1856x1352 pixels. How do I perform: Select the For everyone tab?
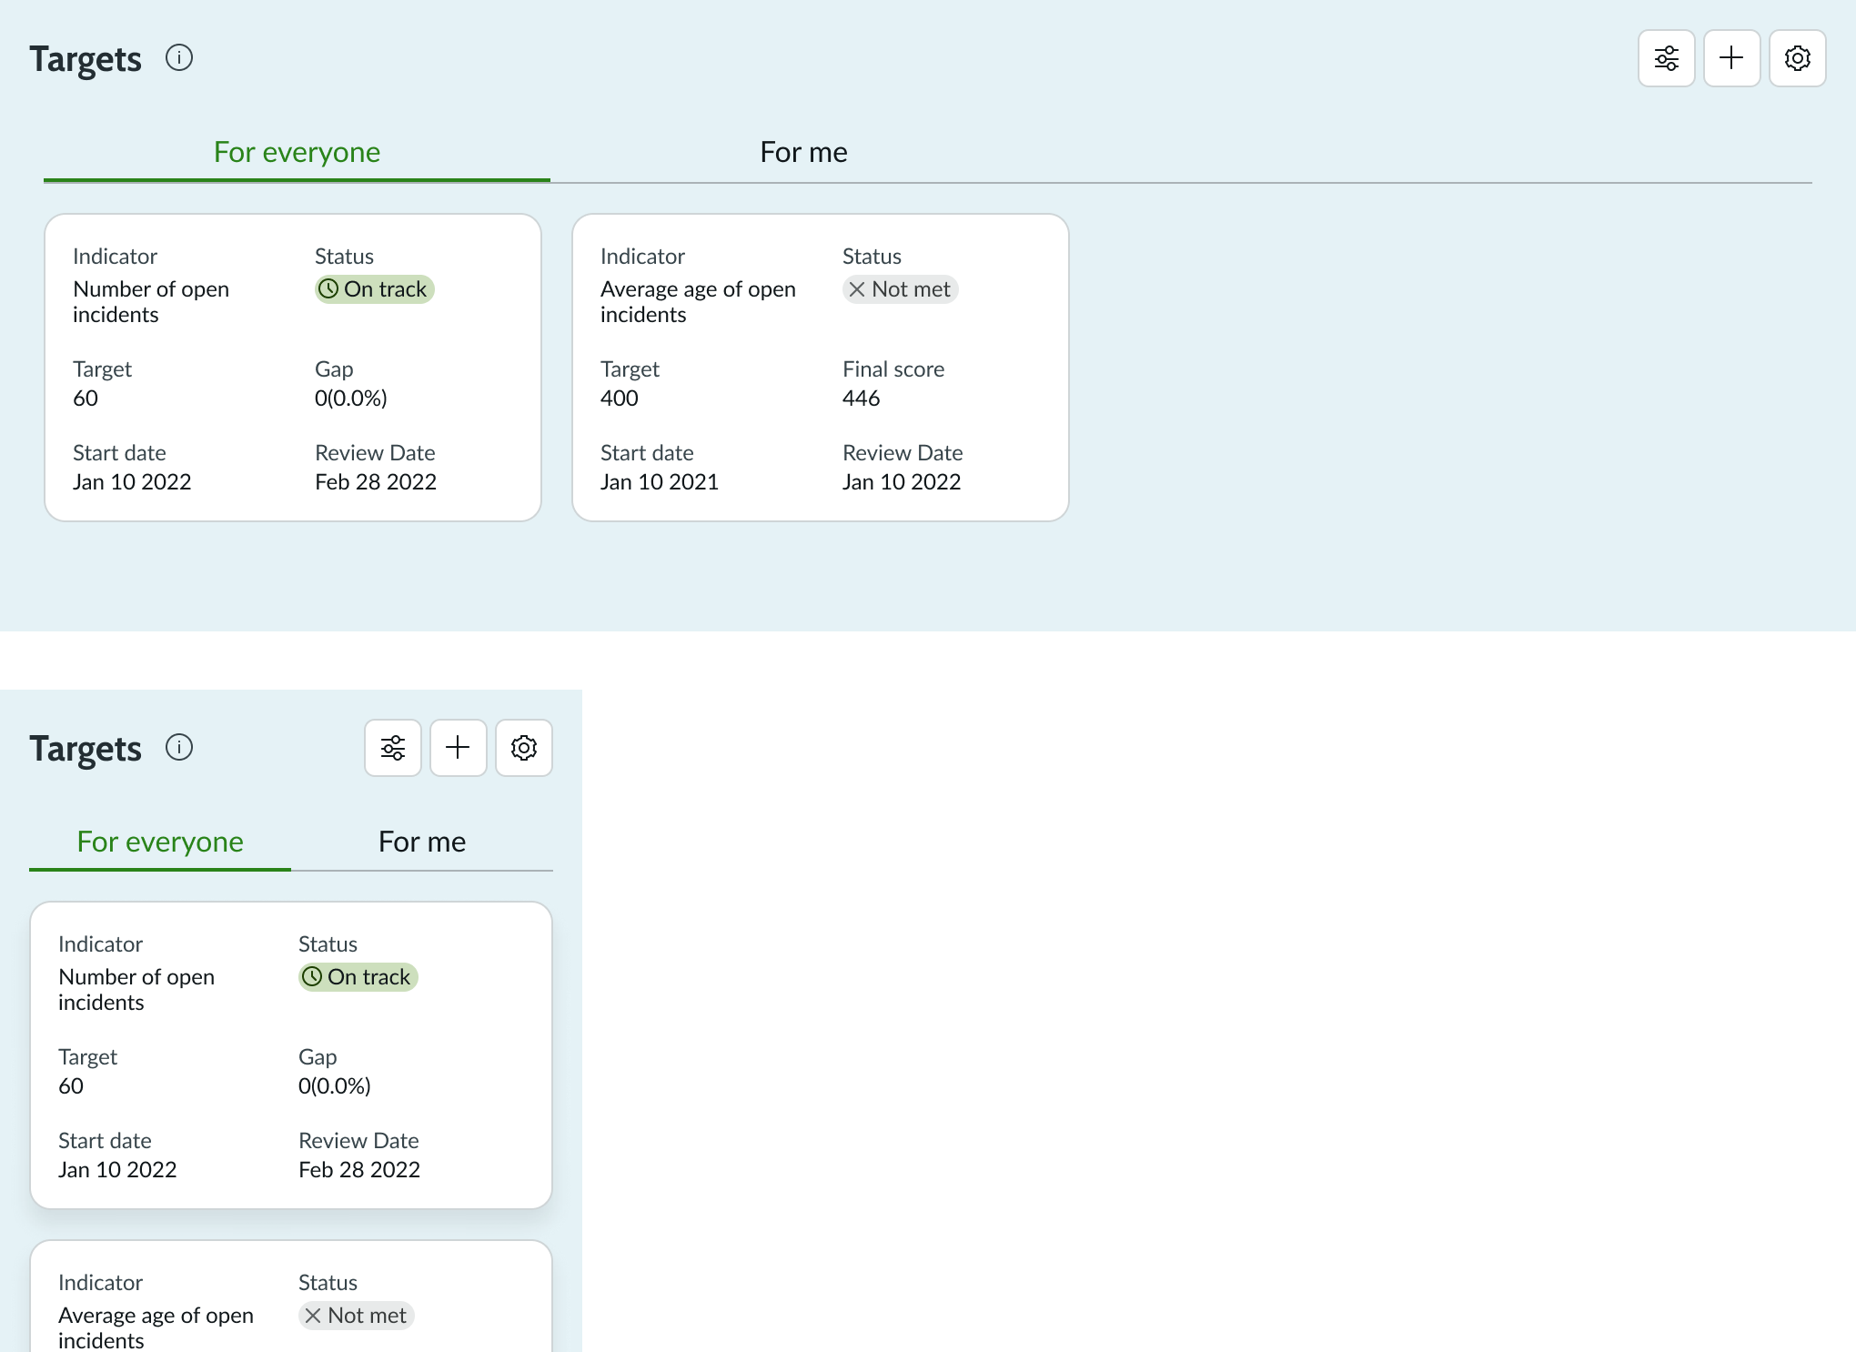pos(297,152)
